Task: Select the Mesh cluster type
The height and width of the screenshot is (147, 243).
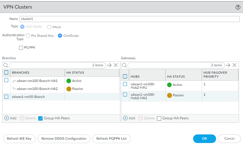Action: (49, 27)
